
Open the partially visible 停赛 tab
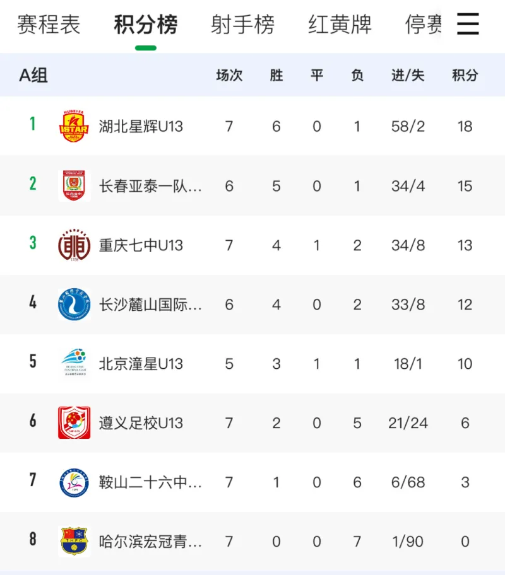click(423, 25)
